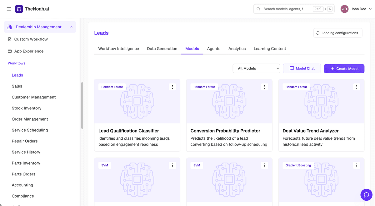
Task: Click the brain thumbnail of Conversion Probability Predictor
Action: 229,101
